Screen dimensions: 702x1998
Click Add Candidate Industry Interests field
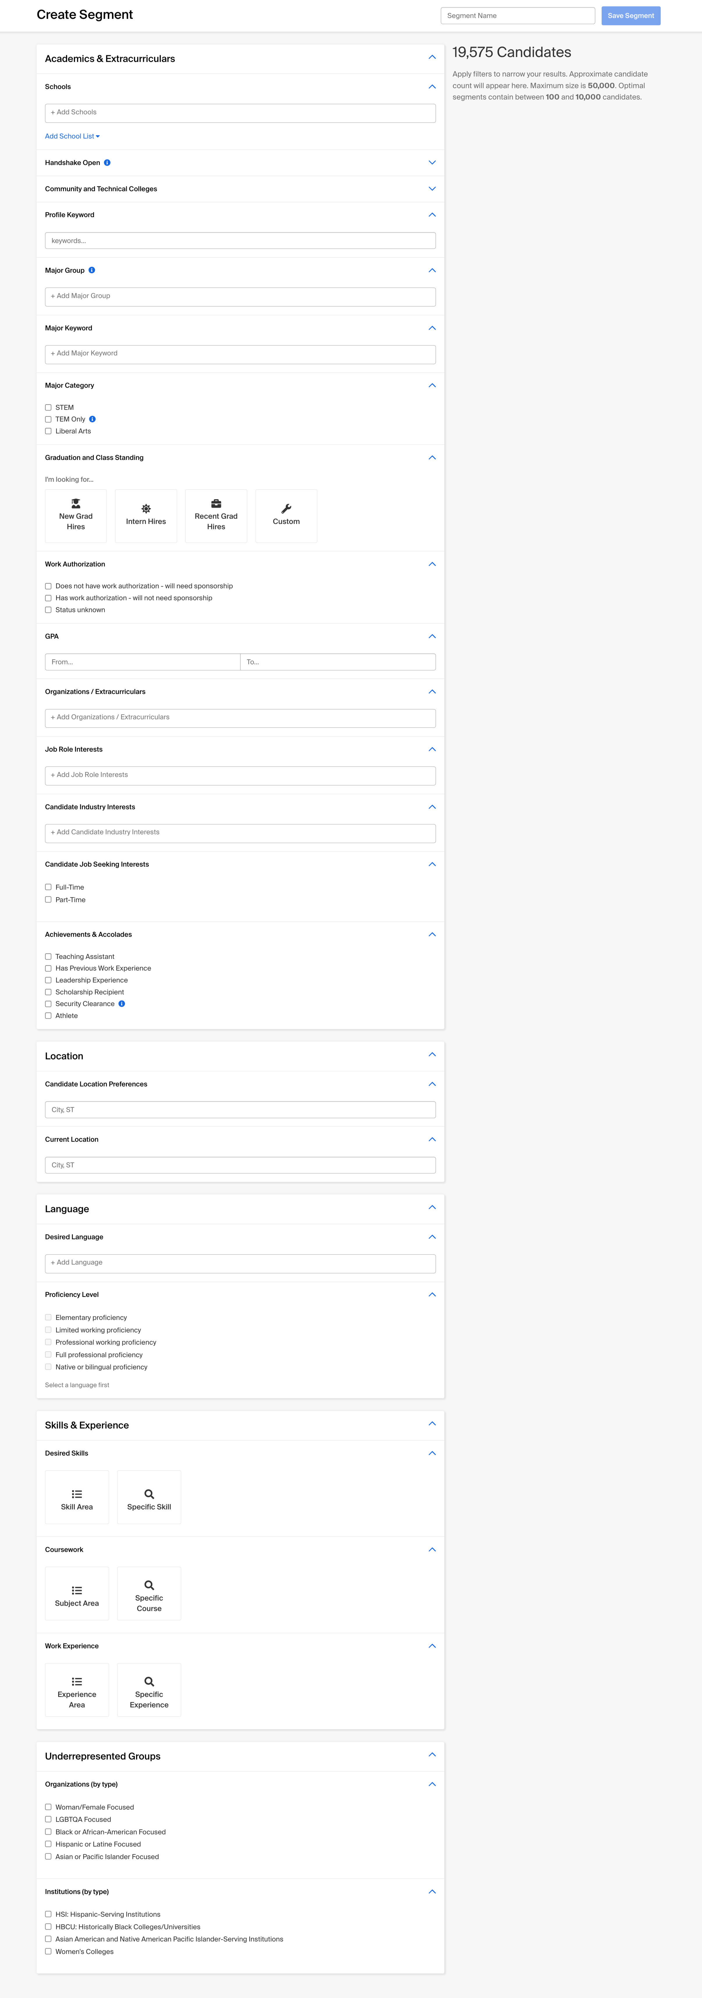tap(240, 833)
